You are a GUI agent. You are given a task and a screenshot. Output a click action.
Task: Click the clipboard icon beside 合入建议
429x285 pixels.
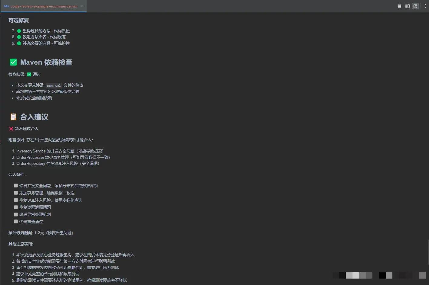click(13, 117)
